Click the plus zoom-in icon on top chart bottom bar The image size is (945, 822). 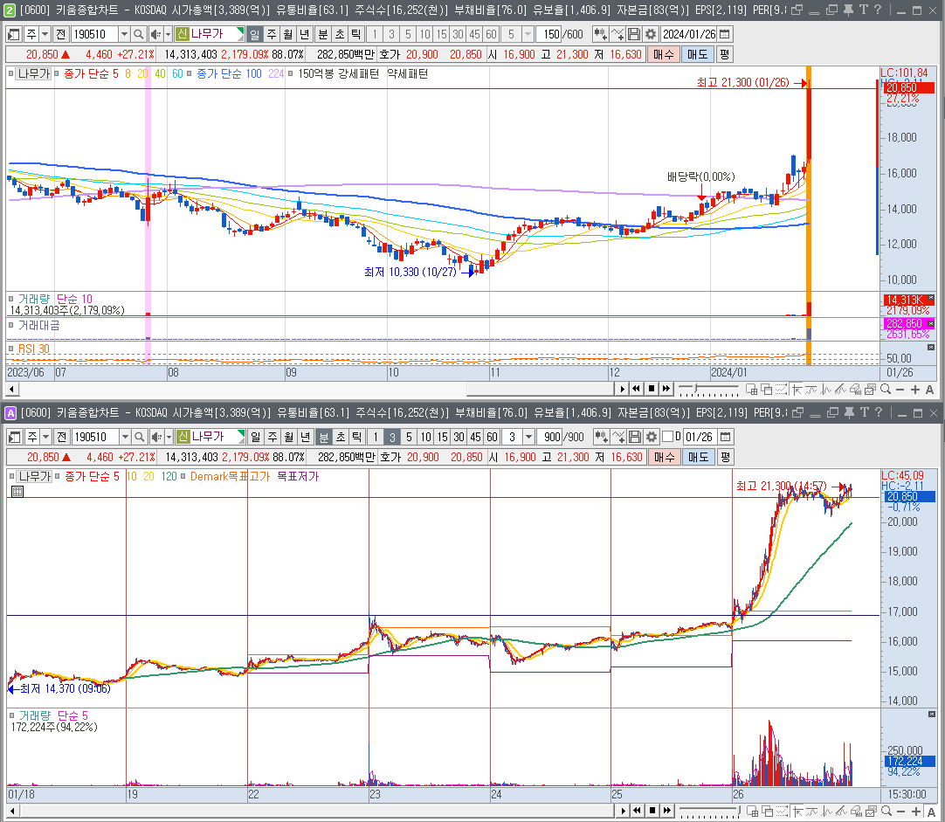[914, 390]
